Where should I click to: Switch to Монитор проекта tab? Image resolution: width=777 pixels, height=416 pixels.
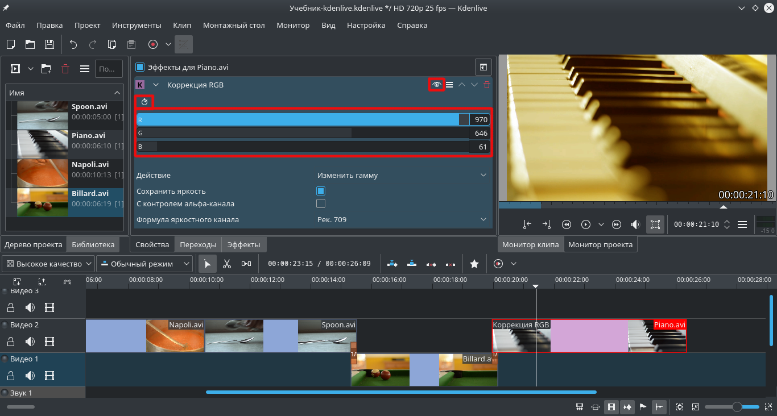600,245
